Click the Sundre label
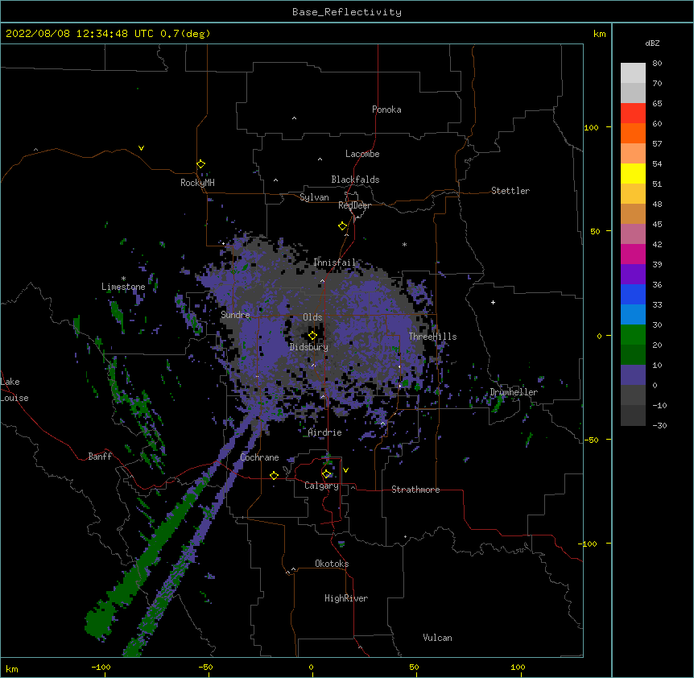This screenshot has height=678, width=694. point(235,315)
